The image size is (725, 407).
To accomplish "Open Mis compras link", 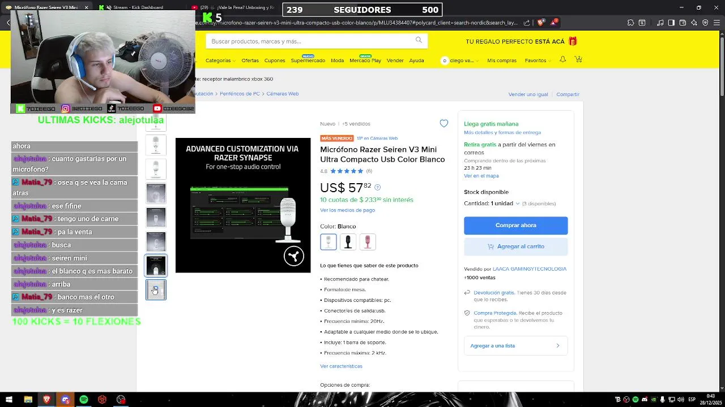I will point(502,60).
